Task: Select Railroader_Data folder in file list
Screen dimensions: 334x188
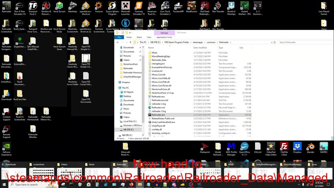Action: pyautogui.click(x=159, y=60)
